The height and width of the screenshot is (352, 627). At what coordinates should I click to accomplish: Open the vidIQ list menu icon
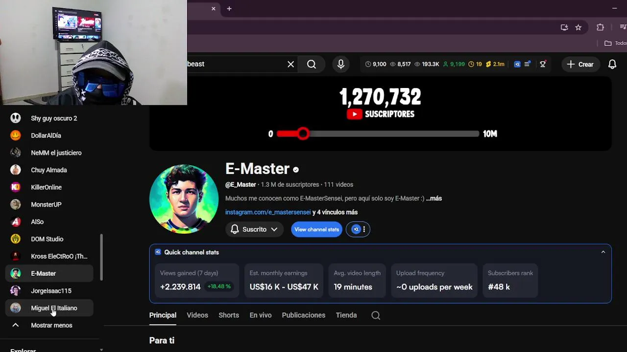(528, 64)
